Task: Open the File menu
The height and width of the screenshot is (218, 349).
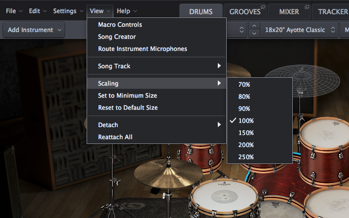Action: tap(14, 11)
